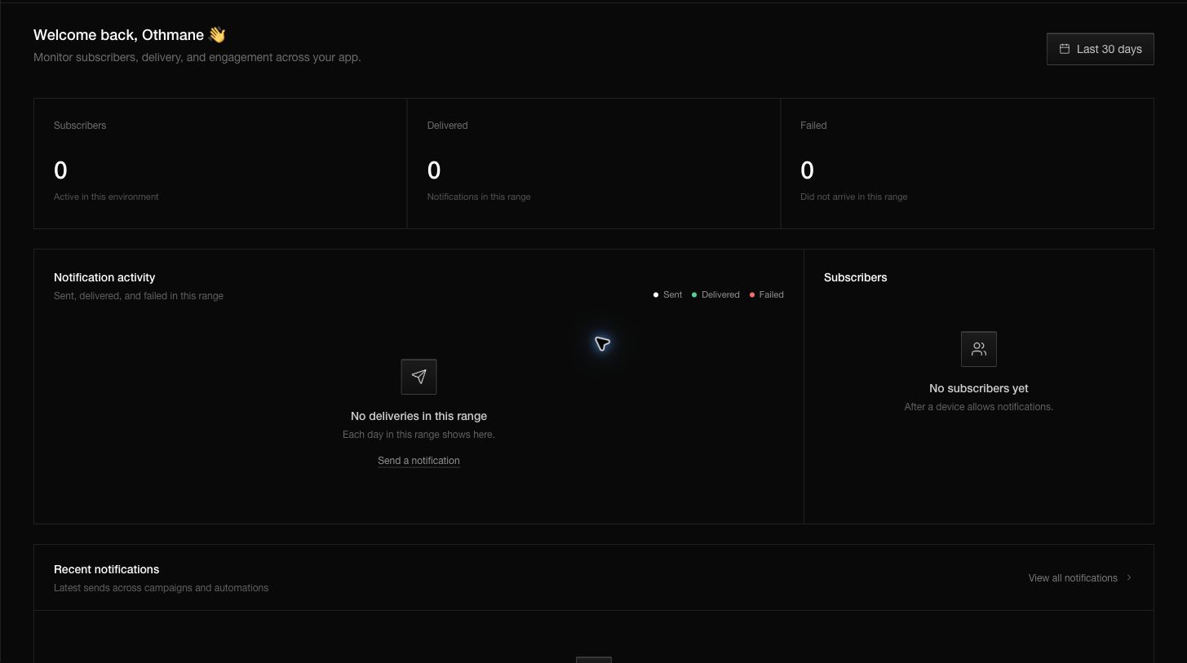Click the Sent, delivered, and failed in this range subtitle
The height and width of the screenshot is (663, 1187).
(x=139, y=296)
